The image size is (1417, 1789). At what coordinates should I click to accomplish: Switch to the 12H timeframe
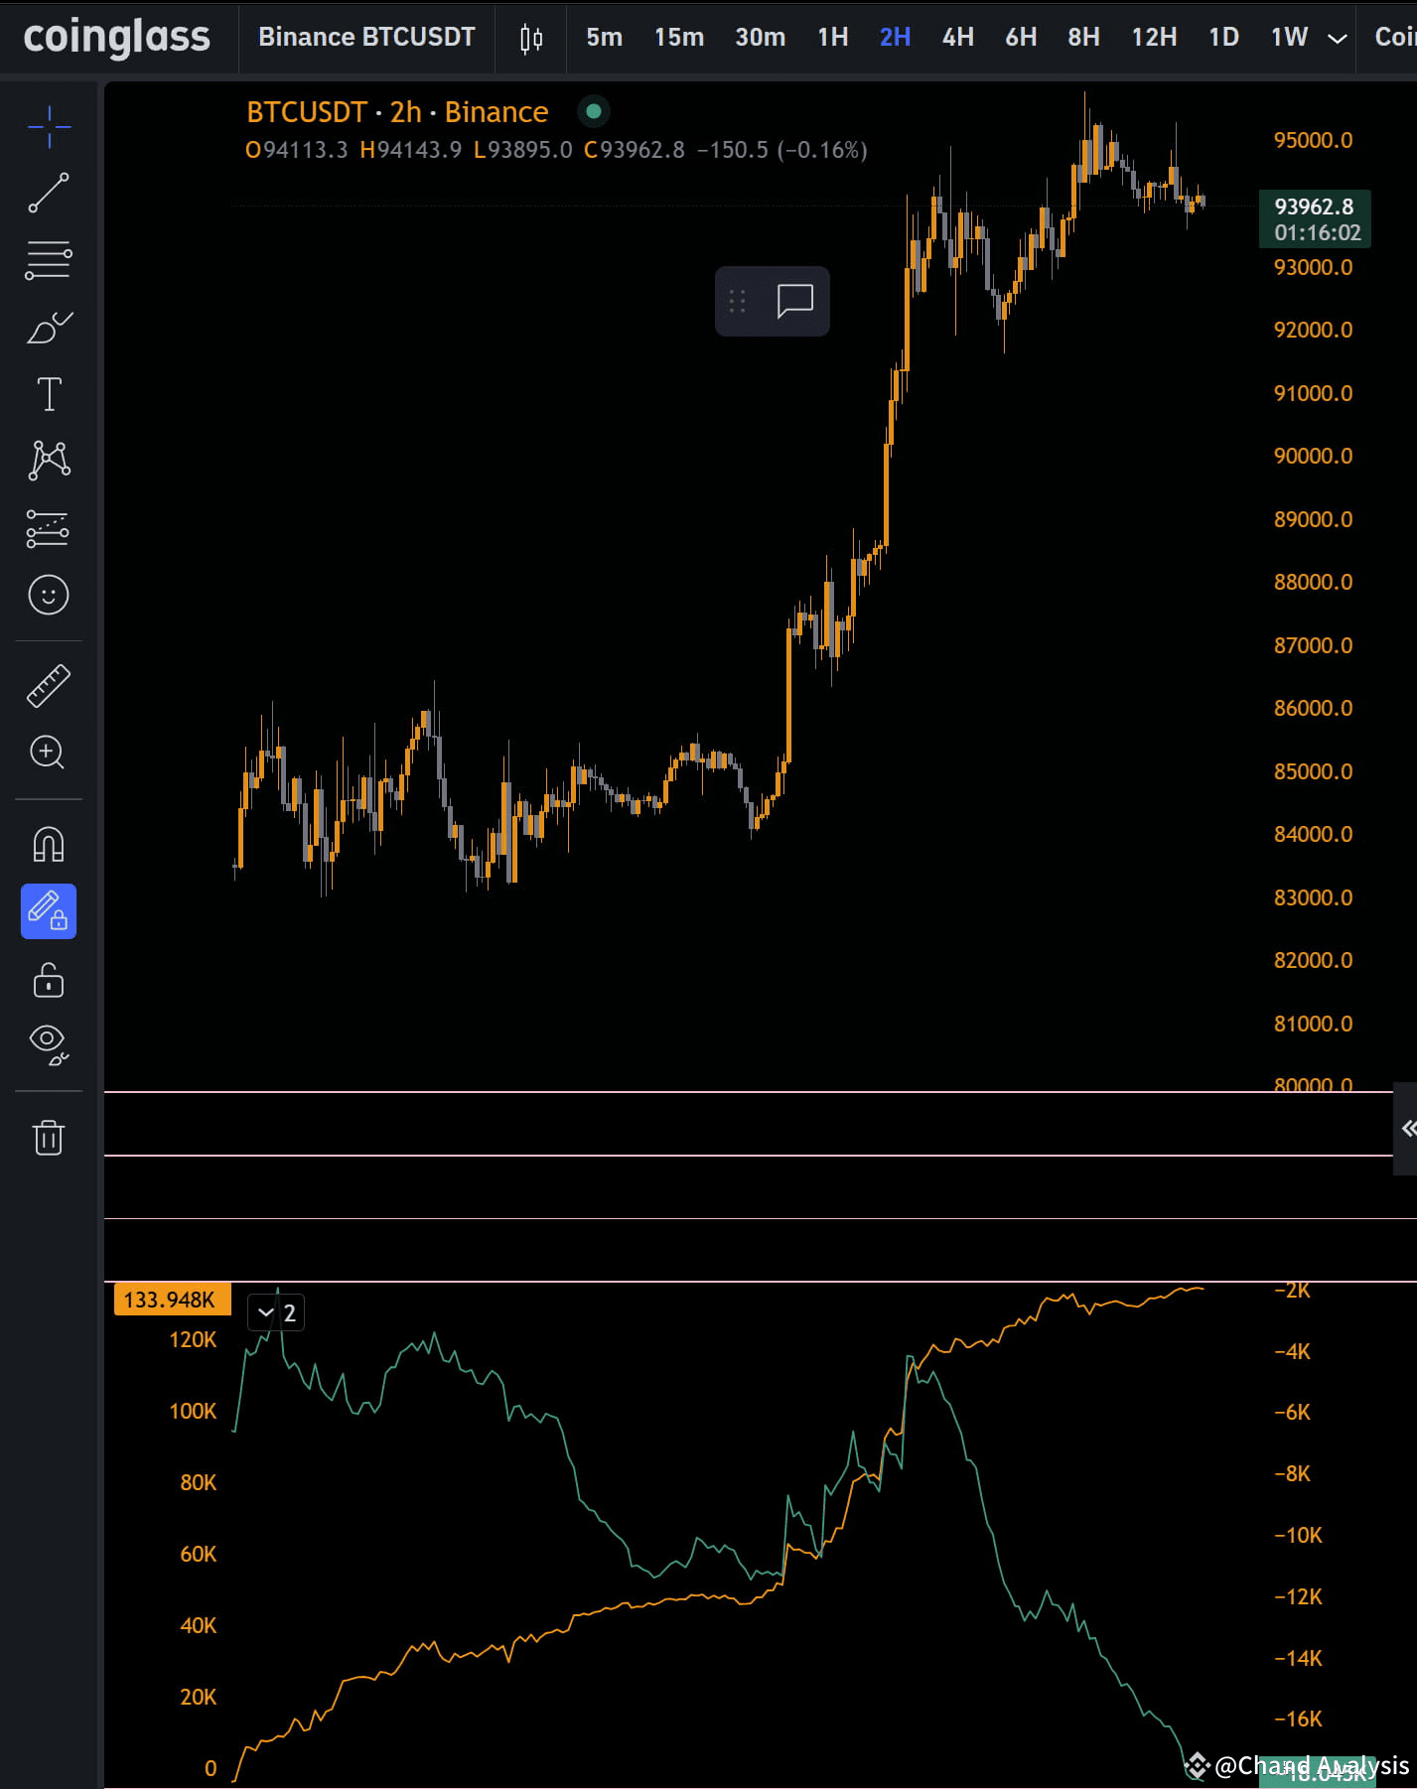(x=1154, y=38)
